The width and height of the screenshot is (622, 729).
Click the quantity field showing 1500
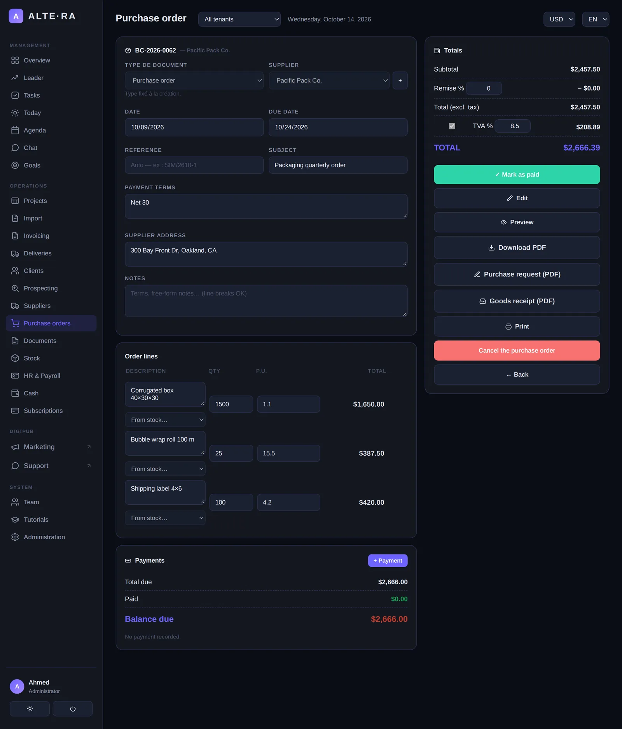point(231,404)
